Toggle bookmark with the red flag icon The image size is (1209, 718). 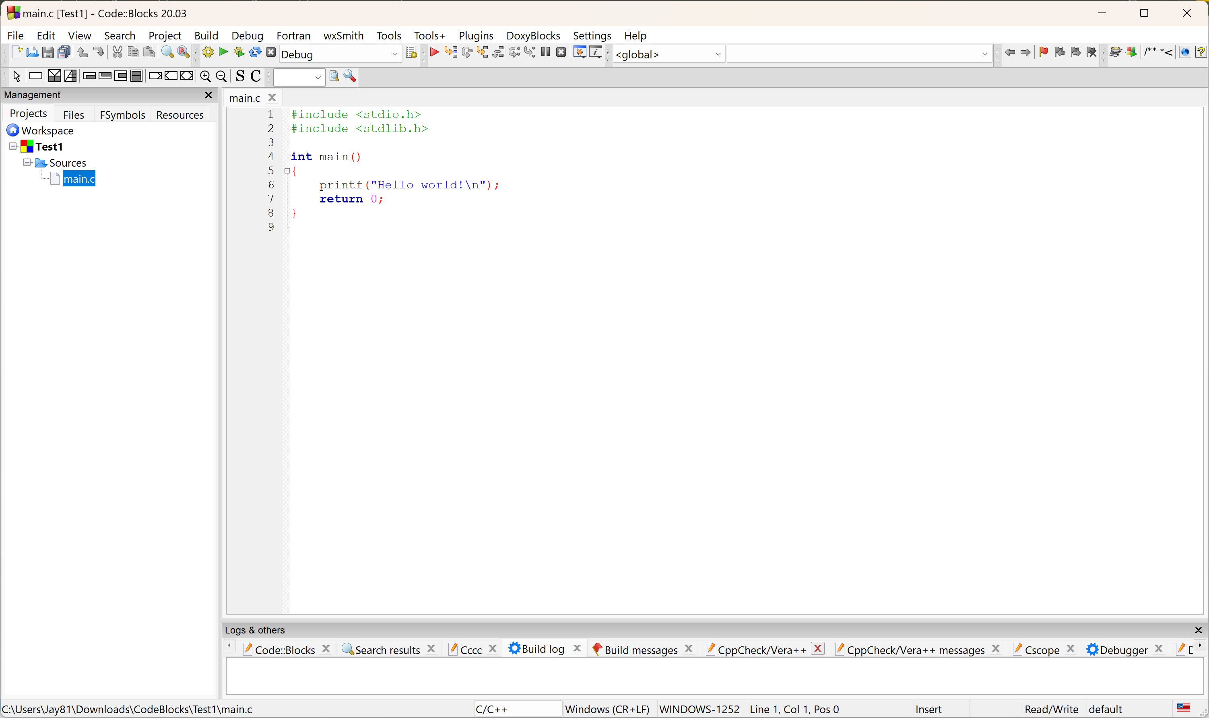click(1043, 52)
